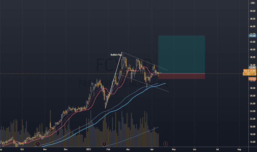Click the Jul label on time axis
Viewport: 257px width, 152px height.
218,149
